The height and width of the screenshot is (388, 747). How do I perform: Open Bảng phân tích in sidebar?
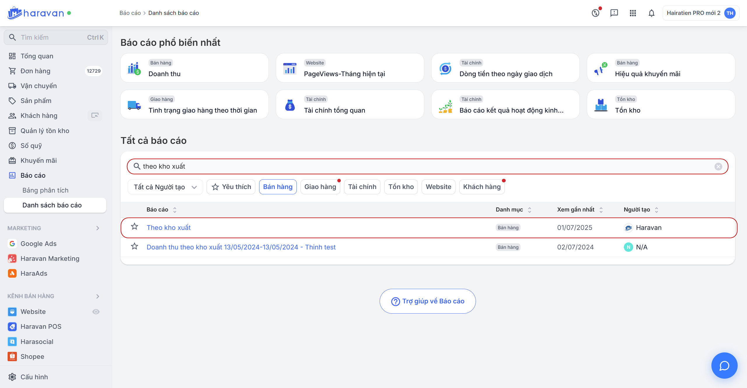coord(46,190)
